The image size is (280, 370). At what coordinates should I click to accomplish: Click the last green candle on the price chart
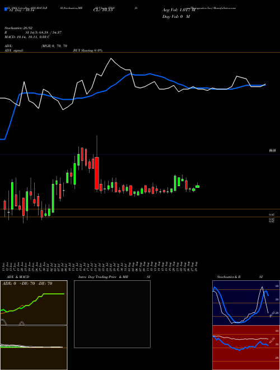(x=198, y=187)
